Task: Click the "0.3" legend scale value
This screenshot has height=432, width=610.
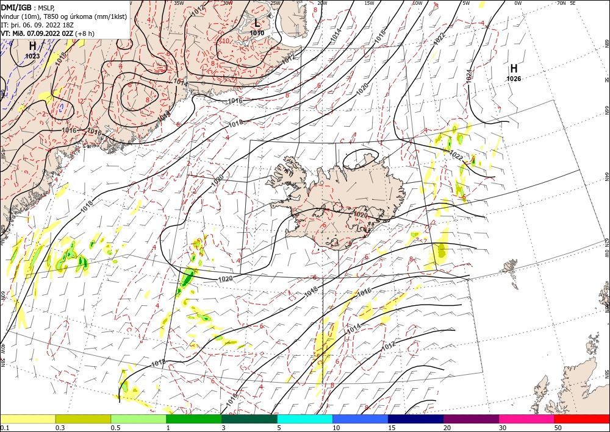Action: pyautogui.click(x=60, y=428)
